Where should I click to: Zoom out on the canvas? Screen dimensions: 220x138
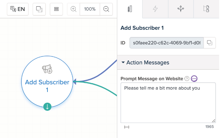tap(106, 9)
